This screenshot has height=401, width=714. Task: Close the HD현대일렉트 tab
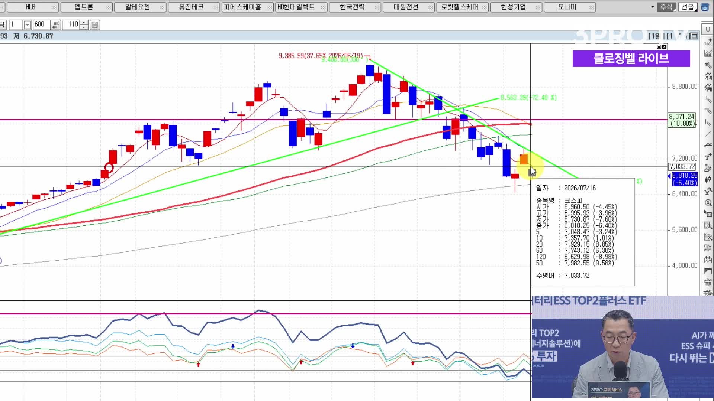tap(323, 7)
